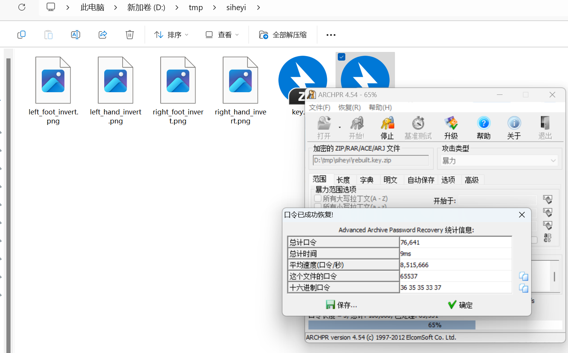The height and width of the screenshot is (353, 568).
Task: Click the 65% progress bar
Action: pos(435,325)
